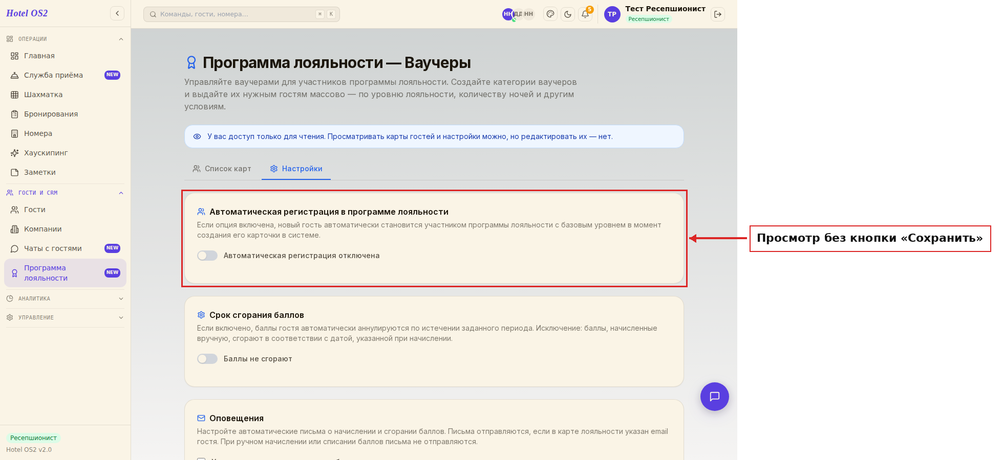Focus the Команды, гости, номера search field
Screen dimensions: 1003x460
242,14
